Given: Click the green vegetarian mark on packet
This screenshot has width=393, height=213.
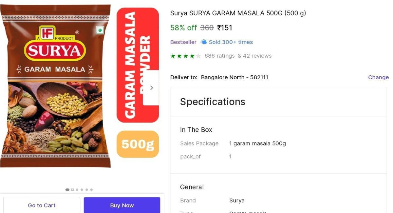Looking at the screenshot, I should 100,31.
